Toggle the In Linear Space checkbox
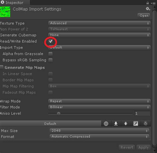This screenshot has height=153, width=157. pos(51,74)
